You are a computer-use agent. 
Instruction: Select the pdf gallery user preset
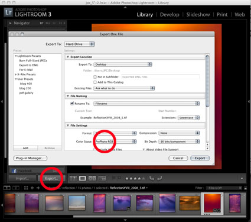tap(26, 93)
